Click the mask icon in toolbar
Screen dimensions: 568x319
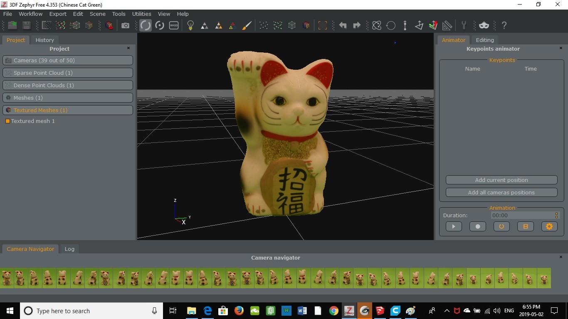pos(484,25)
